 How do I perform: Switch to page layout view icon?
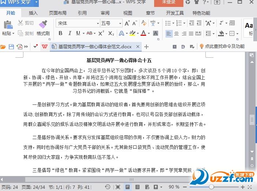(127, 187)
